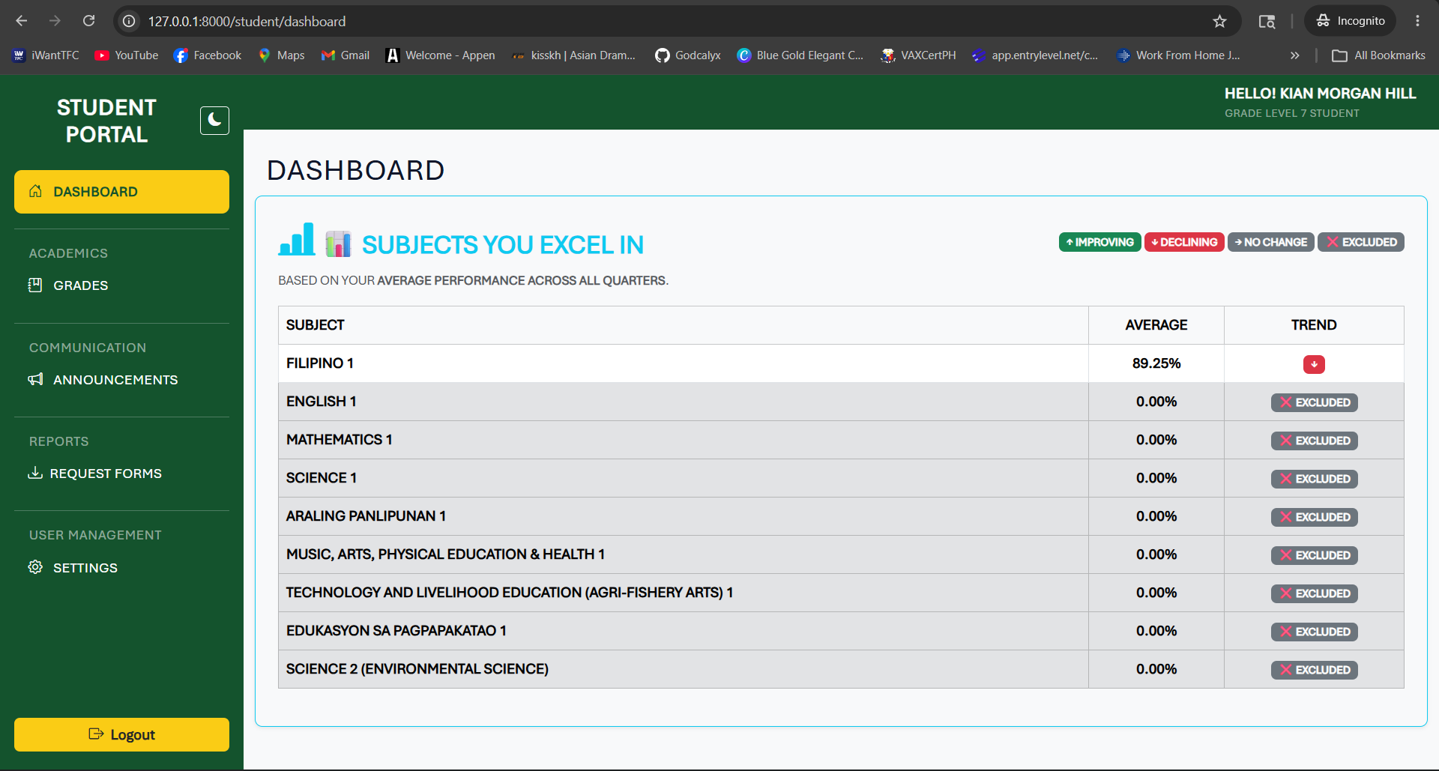The height and width of the screenshot is (771, 1439).
Task: Click the declining trend icon for Filipino 1
Action: (1314, 364)
